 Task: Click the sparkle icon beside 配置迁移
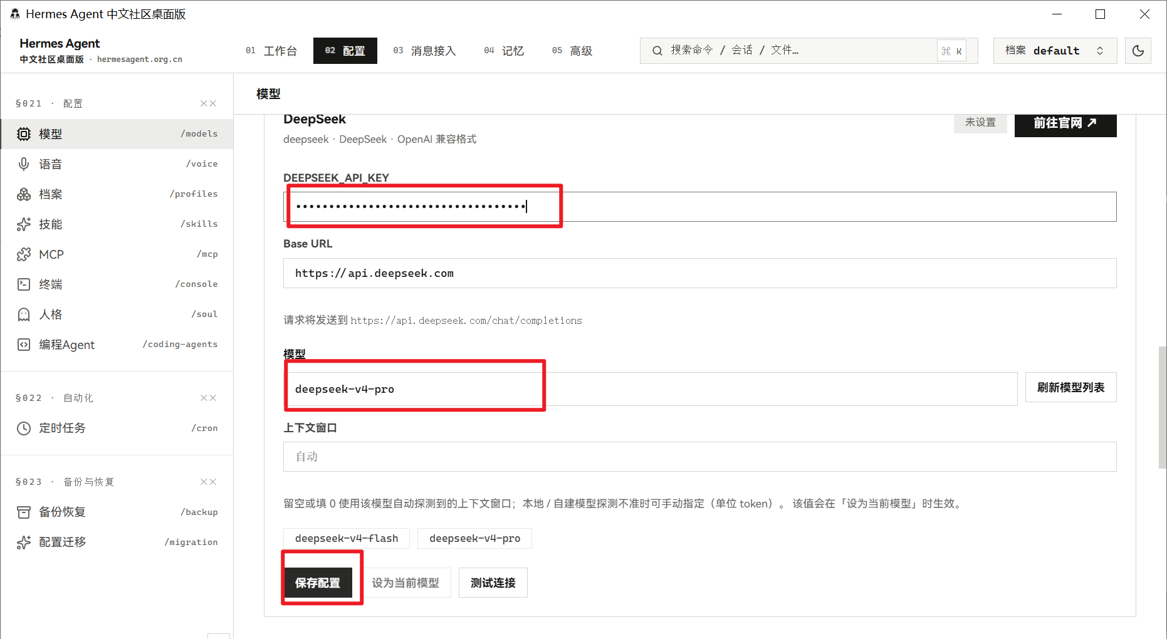[24, 543]
